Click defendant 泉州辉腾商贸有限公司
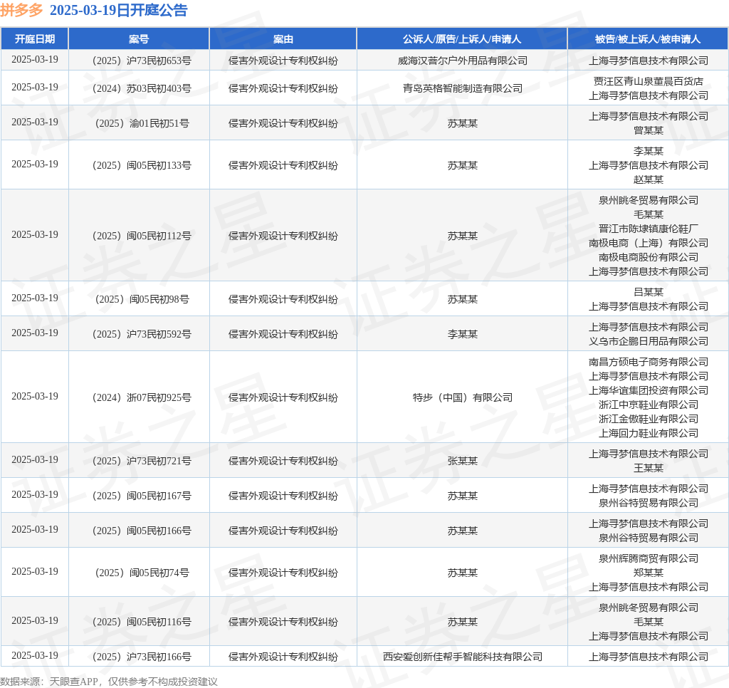The height and width of the screenshot is (688, 729). coord(648,558)
